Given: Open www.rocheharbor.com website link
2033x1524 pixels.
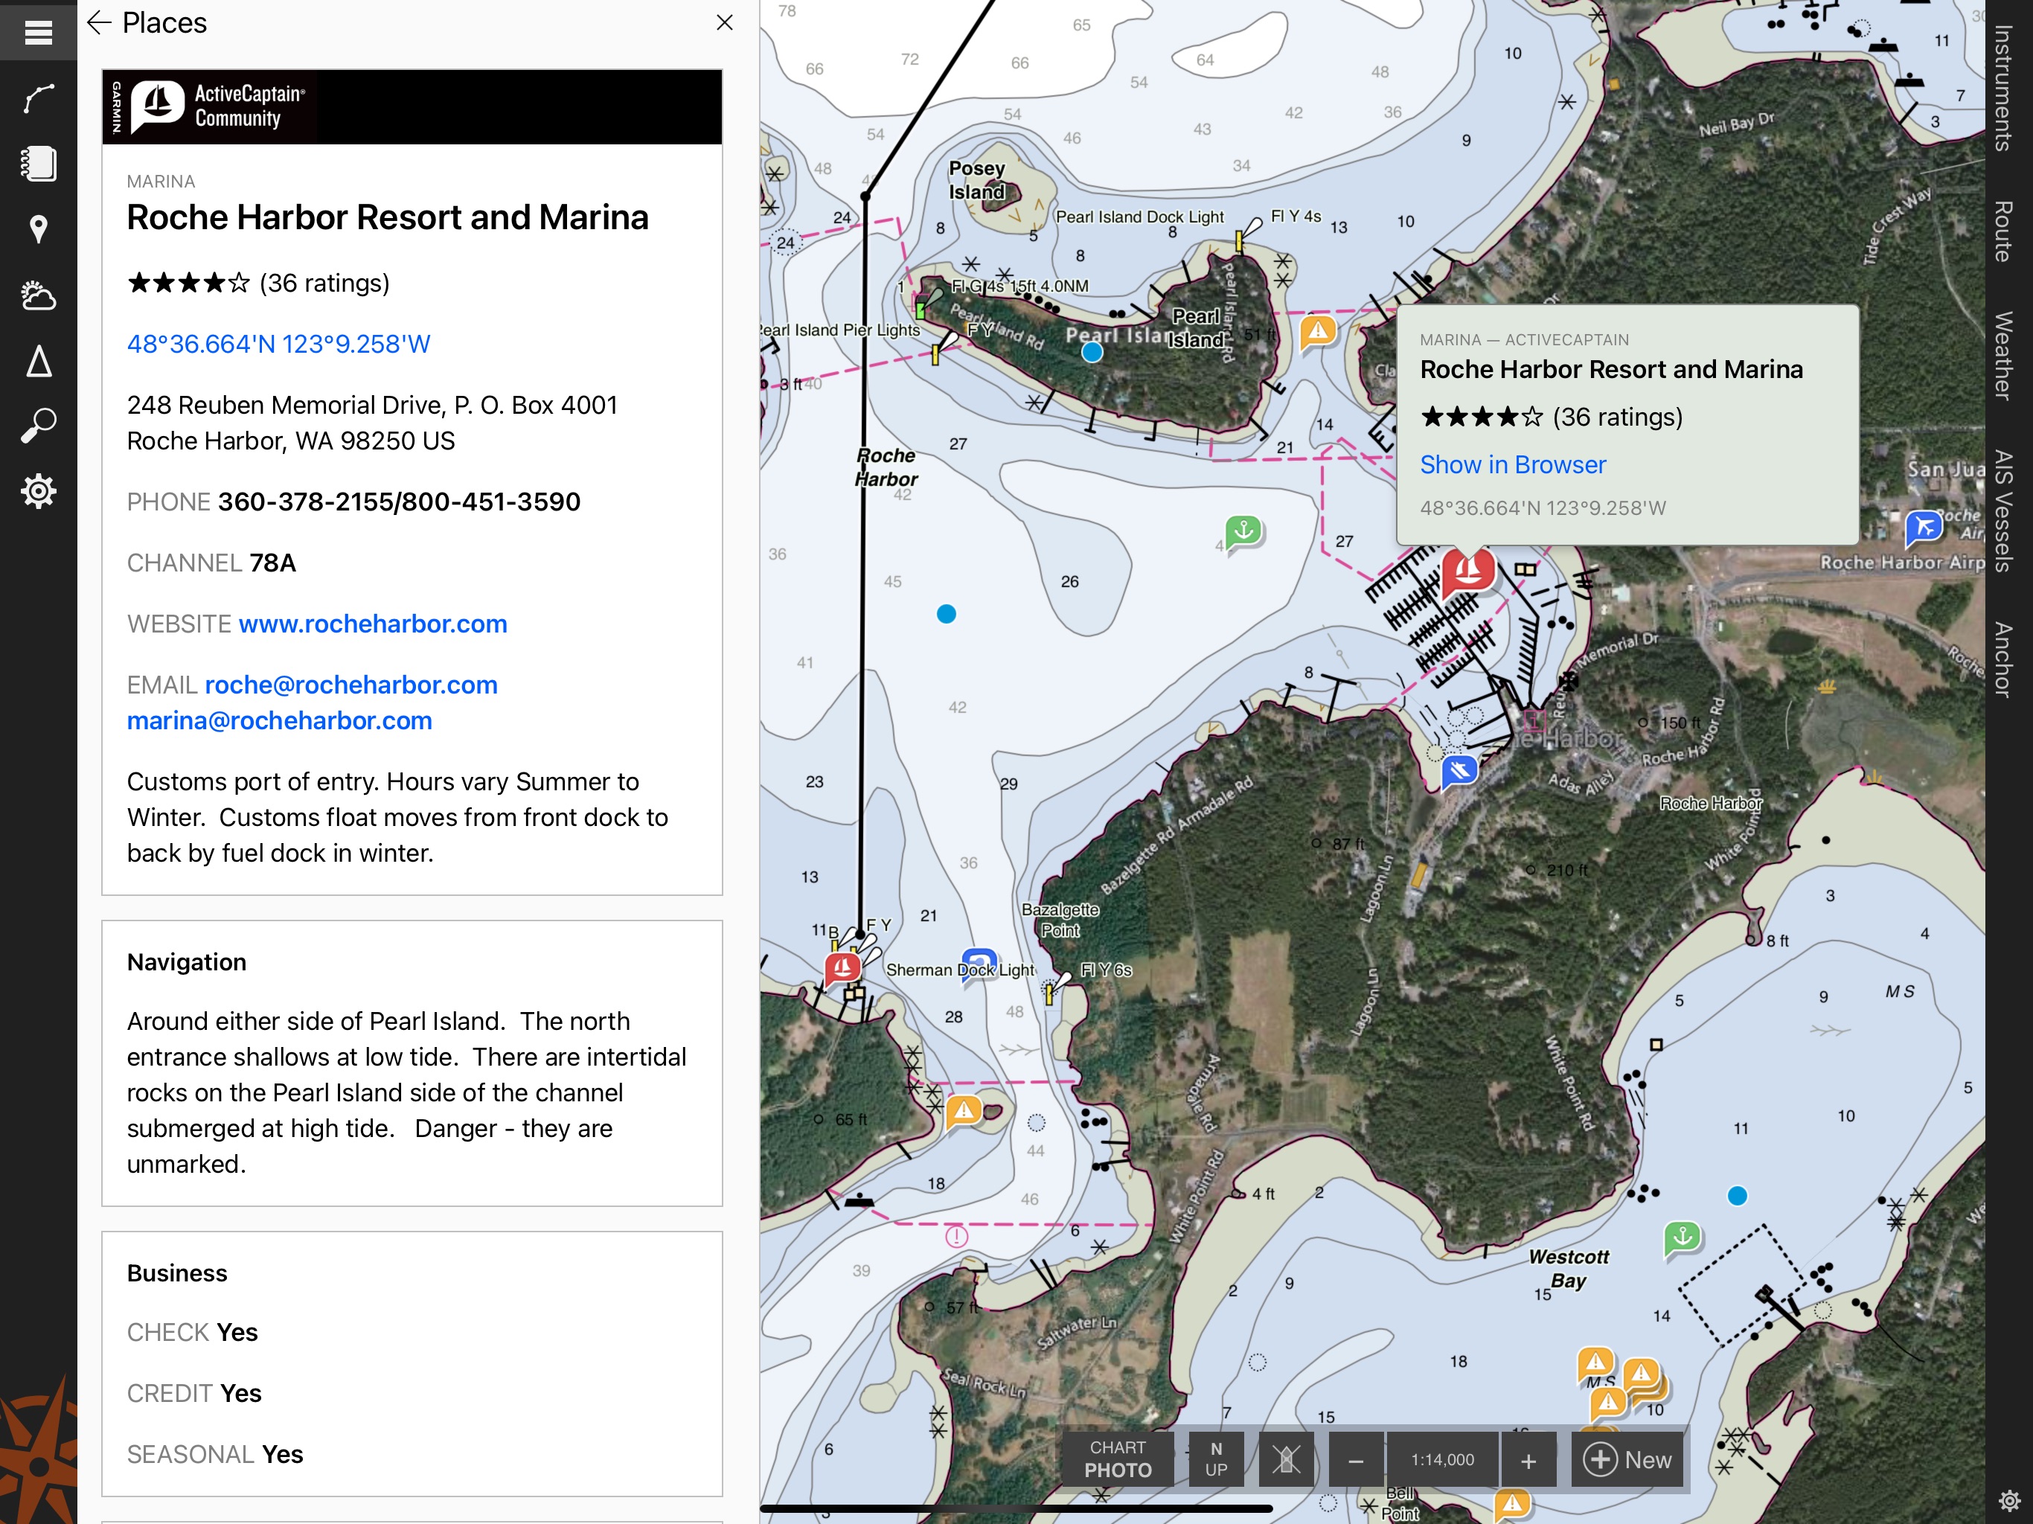Looking at the screenshot, I should pyautogui.click(x=372, y=624).
